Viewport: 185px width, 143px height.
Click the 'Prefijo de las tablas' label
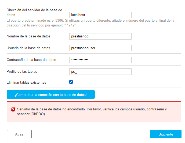22,72
